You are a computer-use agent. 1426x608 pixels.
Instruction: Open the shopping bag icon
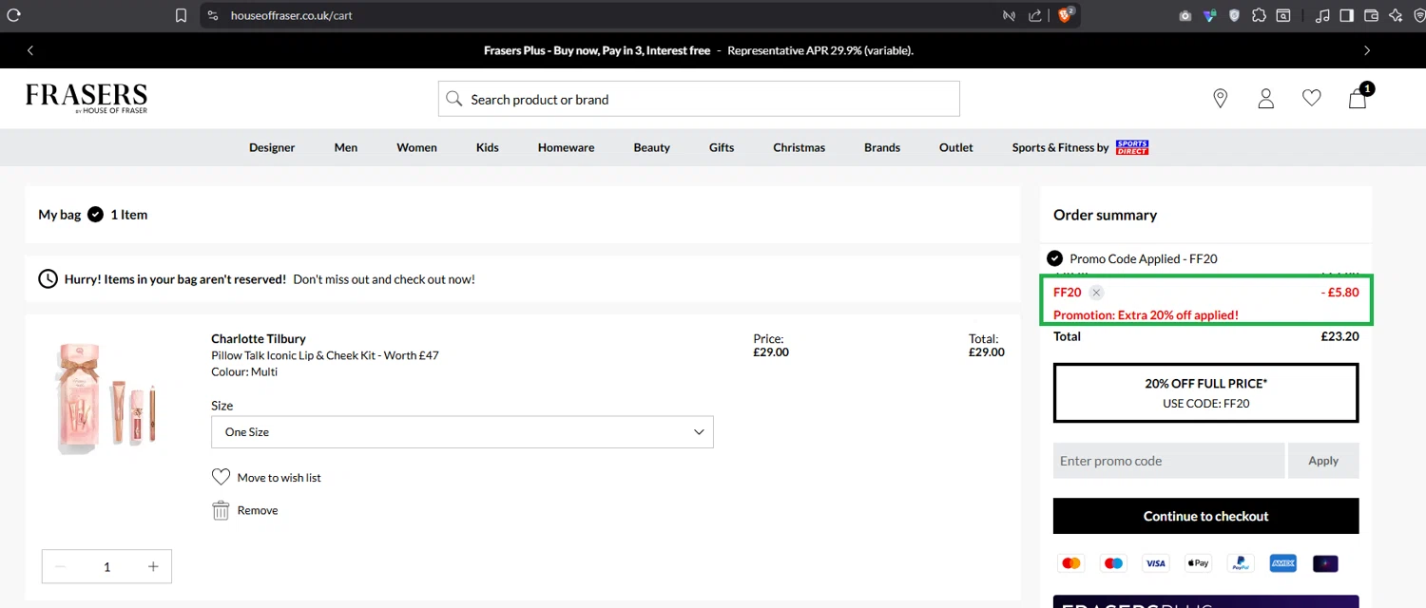coord(1359,98)
